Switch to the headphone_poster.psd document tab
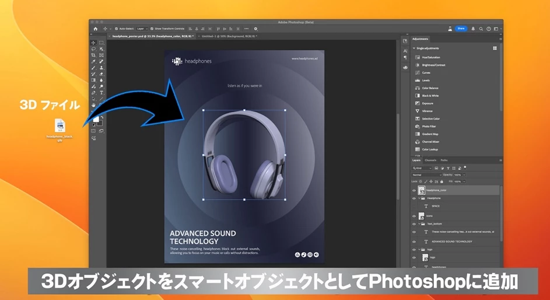 [x=153, y=36]
